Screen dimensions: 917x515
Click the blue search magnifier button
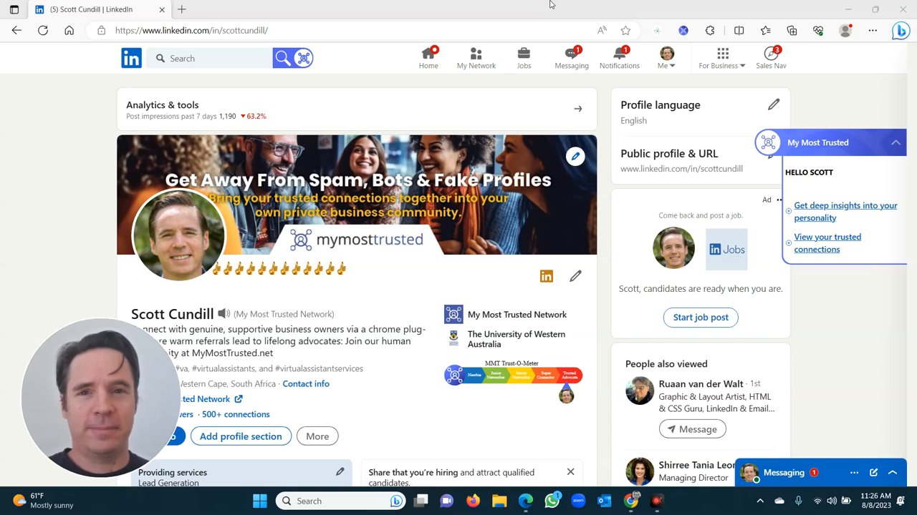click(x=283, y=58)
